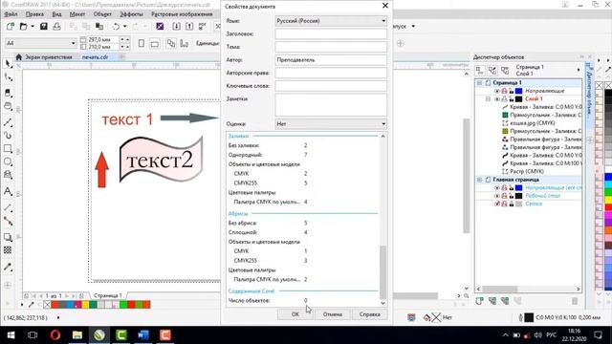The image size is (612, 344).
Task: Toggle lock of Слой 1 layer
Action: click(512, 99)
